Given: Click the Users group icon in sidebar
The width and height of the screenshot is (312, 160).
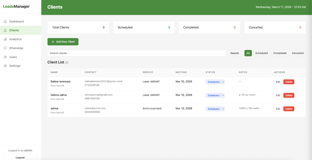Looking at the screenshot, I should [x=5, y=57].
